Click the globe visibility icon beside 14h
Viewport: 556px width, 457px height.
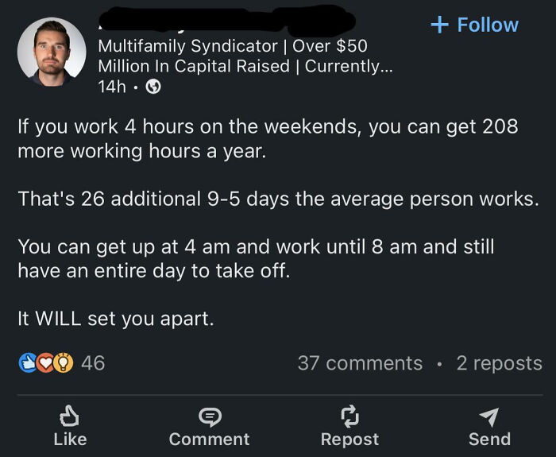[154, 86]
